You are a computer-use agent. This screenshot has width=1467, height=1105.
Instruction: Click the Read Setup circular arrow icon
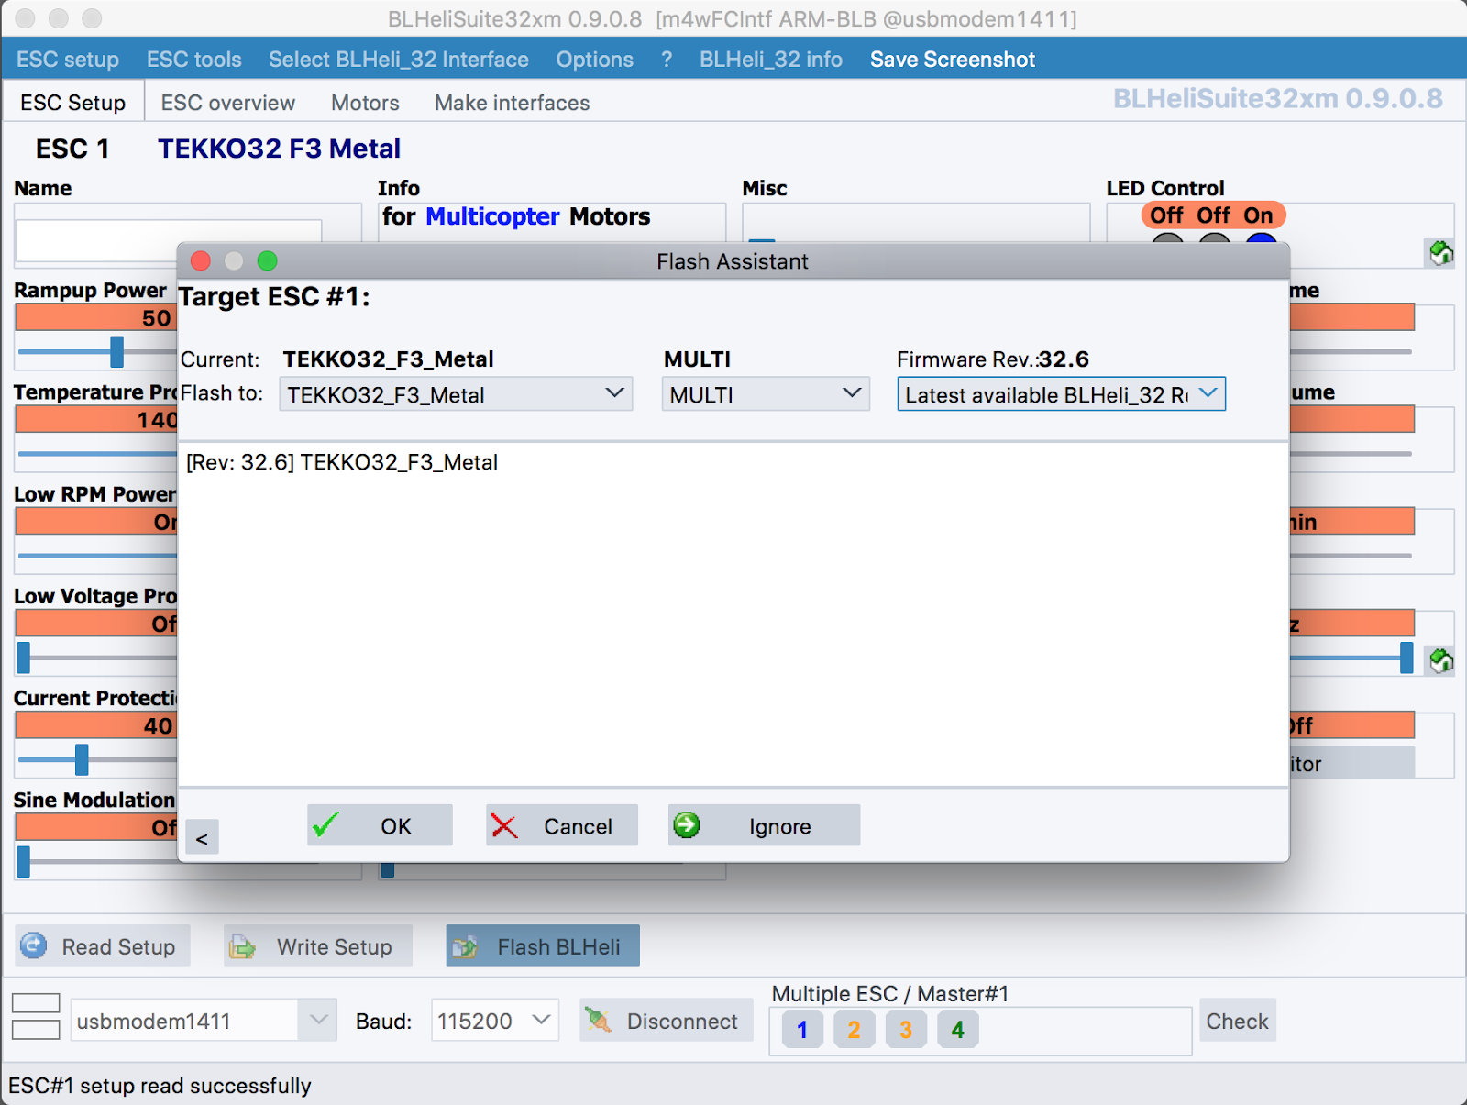pyautogui.click(x=34, y=945)
